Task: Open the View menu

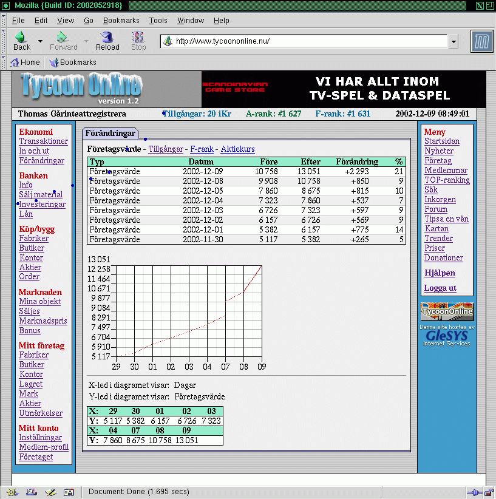Action: click(x=66, y=21)
